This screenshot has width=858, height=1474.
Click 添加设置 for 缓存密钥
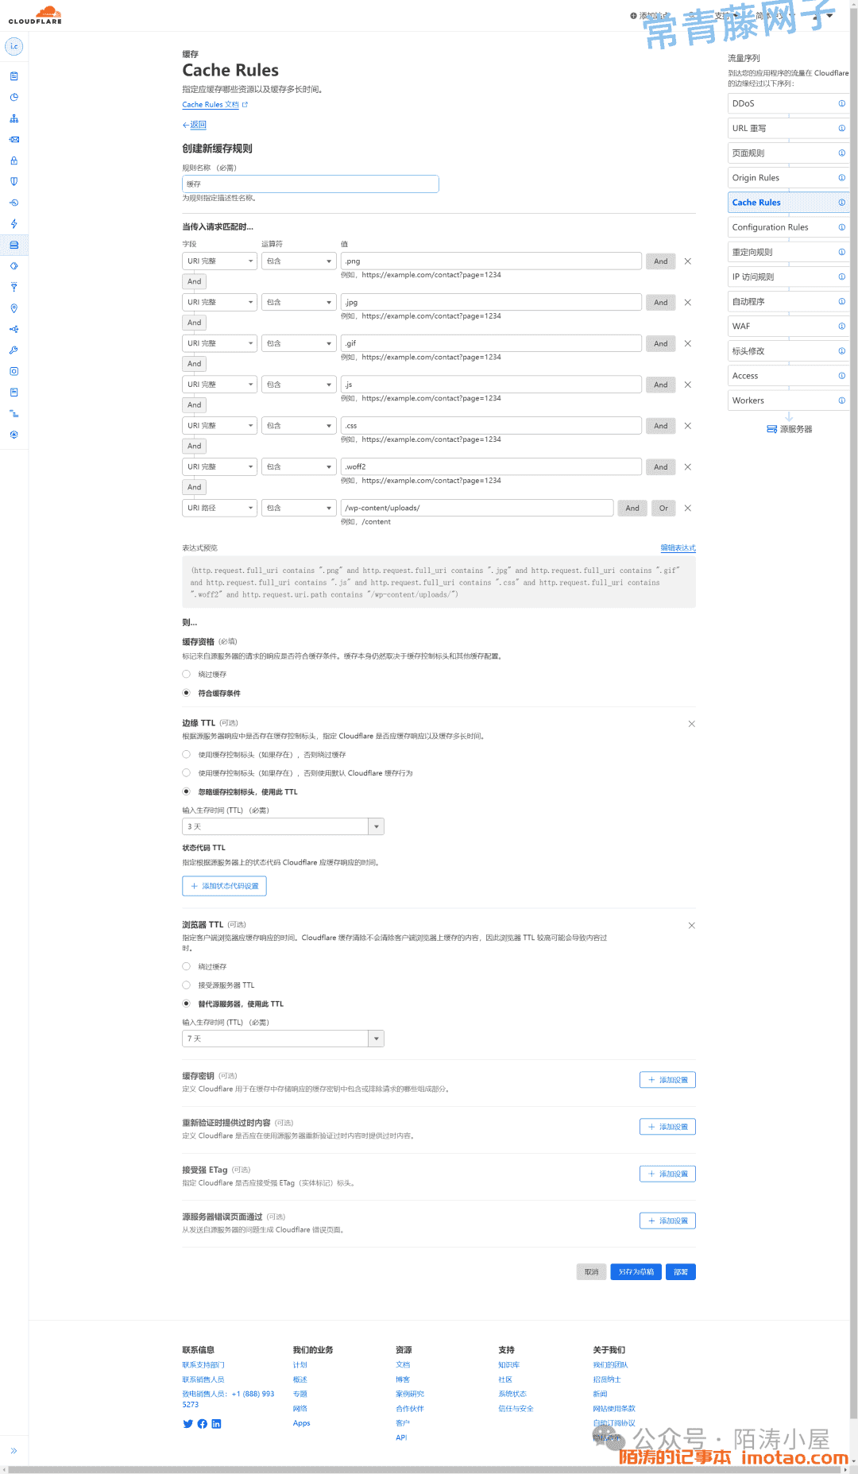(x=667, y=1081)
